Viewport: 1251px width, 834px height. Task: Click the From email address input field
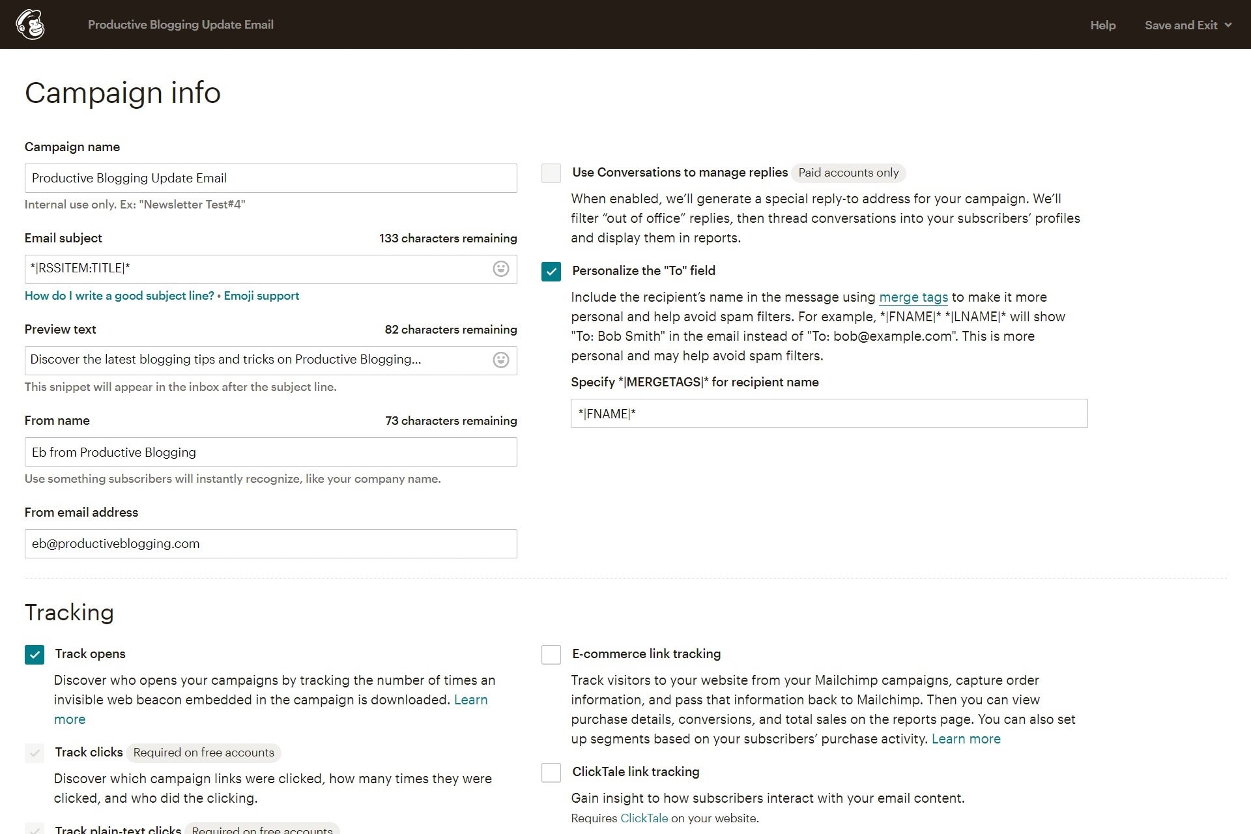[270, 543]
